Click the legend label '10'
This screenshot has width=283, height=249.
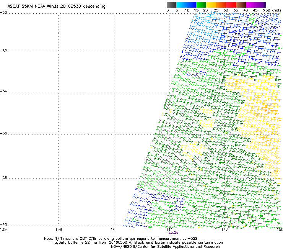pos(187,10)
